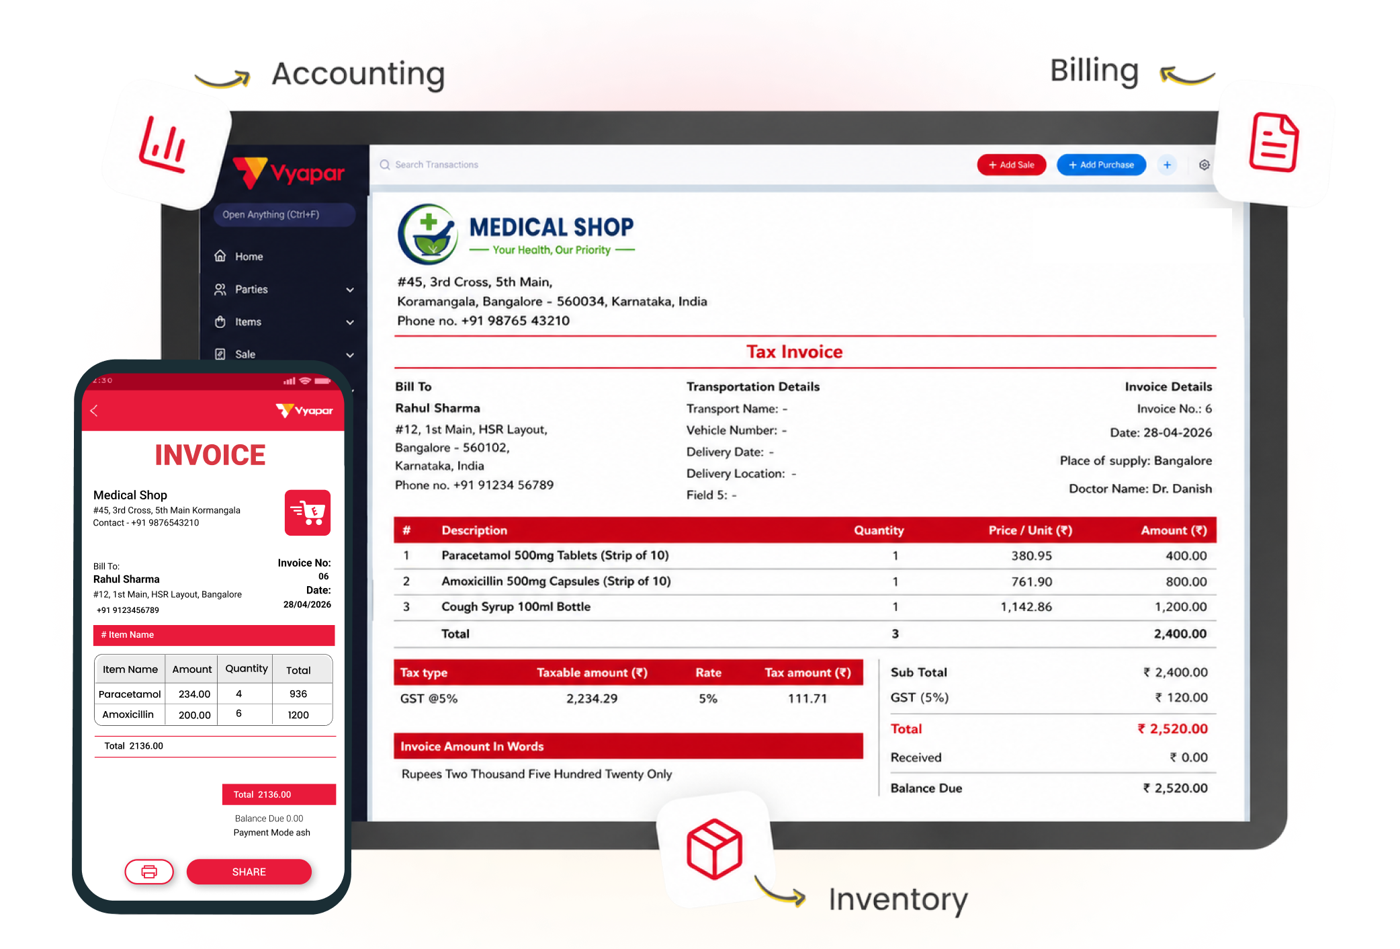Click the price 380.95 cell
Screen dimensions: 1400x949
(1032, 556)
